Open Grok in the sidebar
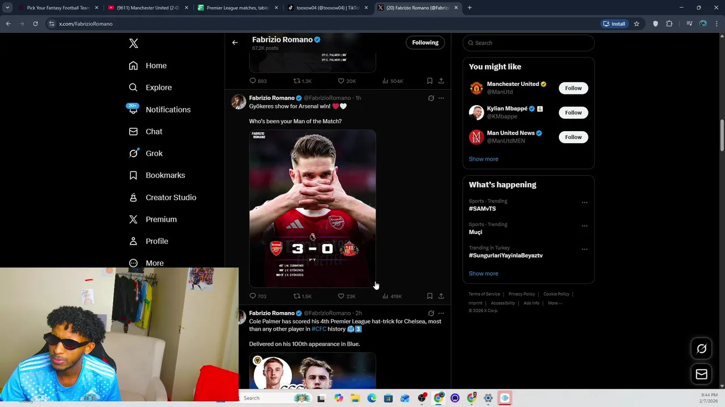 tap(146, 153)
